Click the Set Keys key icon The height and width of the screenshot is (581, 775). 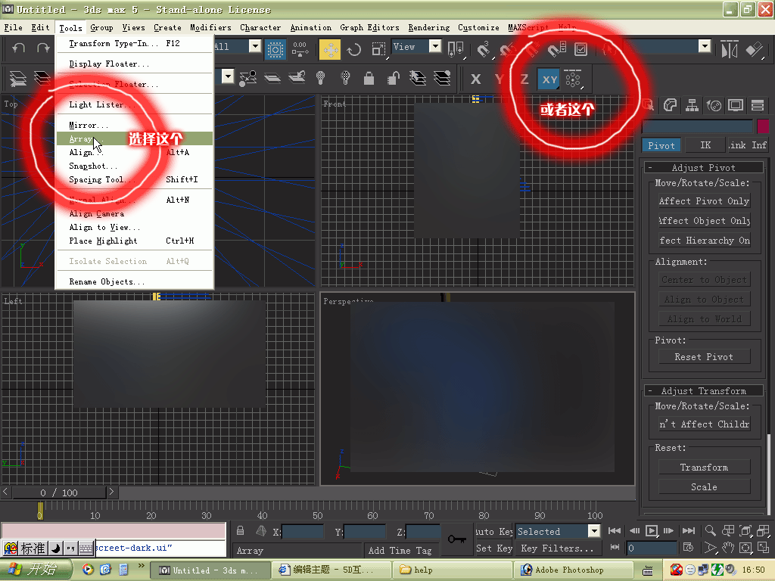point(456,539)
